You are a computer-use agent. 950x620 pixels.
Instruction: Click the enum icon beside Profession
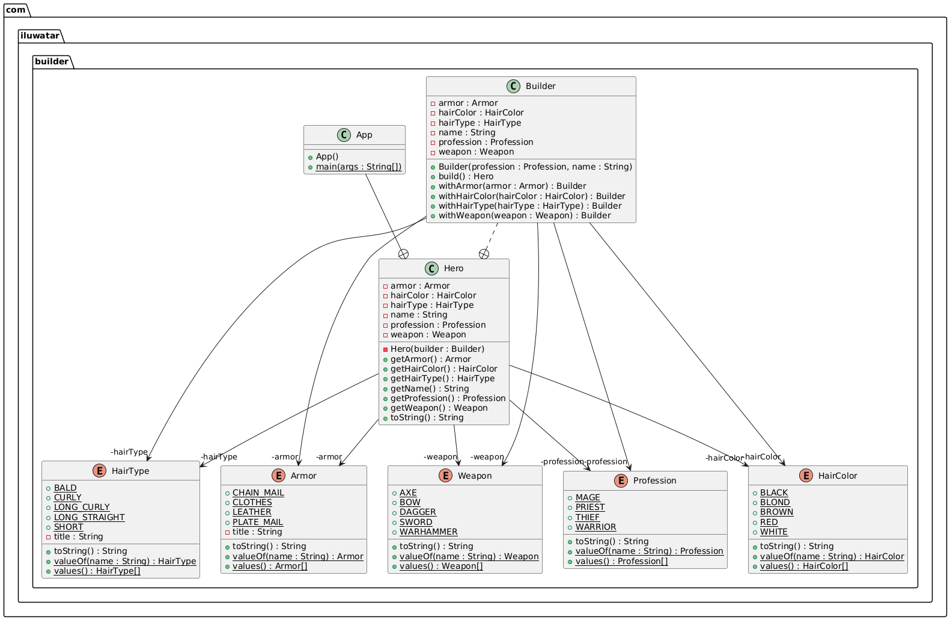[620, 480]
